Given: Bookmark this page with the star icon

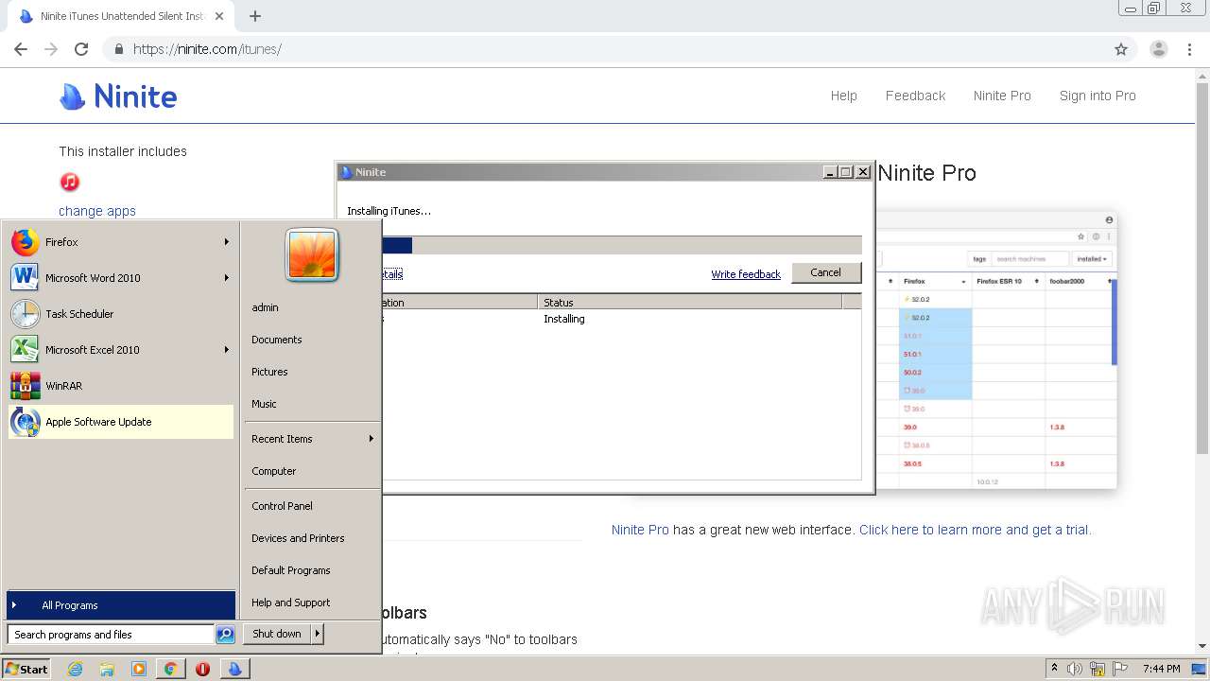Looking at the screenshot, I should click(1121, 49).
